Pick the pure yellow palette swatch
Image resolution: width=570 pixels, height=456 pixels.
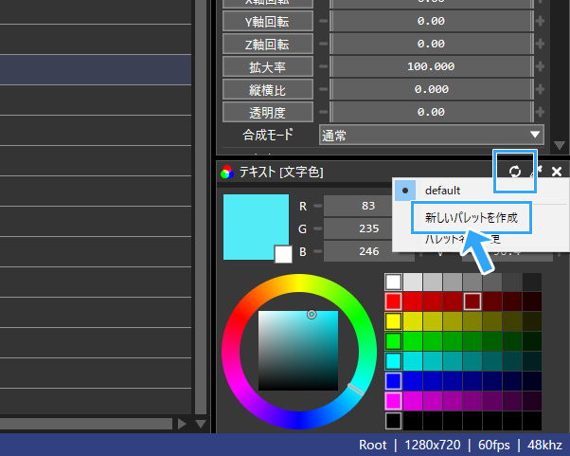pyautogui.click(x=393, y=321)
